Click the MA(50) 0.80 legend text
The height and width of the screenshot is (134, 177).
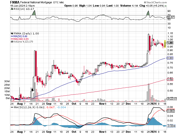(20, 36)
